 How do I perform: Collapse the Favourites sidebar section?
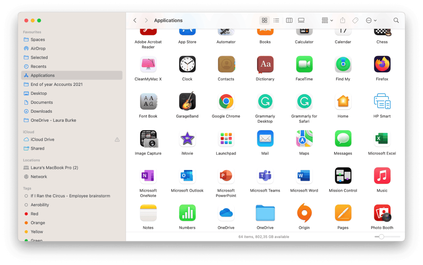pyautogui.click(x=32, y=32)
